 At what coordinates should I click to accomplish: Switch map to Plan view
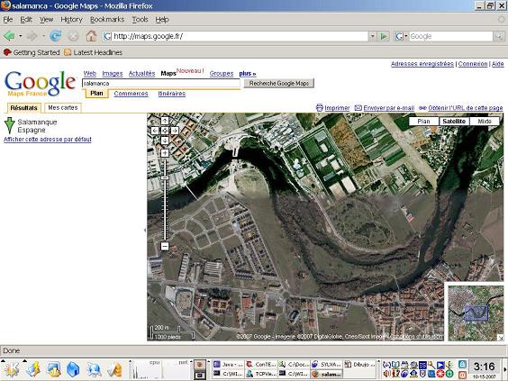(x=423, y=122)
